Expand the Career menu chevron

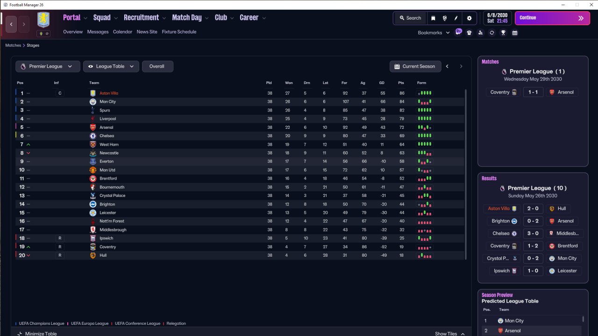[x=264, y=18]
